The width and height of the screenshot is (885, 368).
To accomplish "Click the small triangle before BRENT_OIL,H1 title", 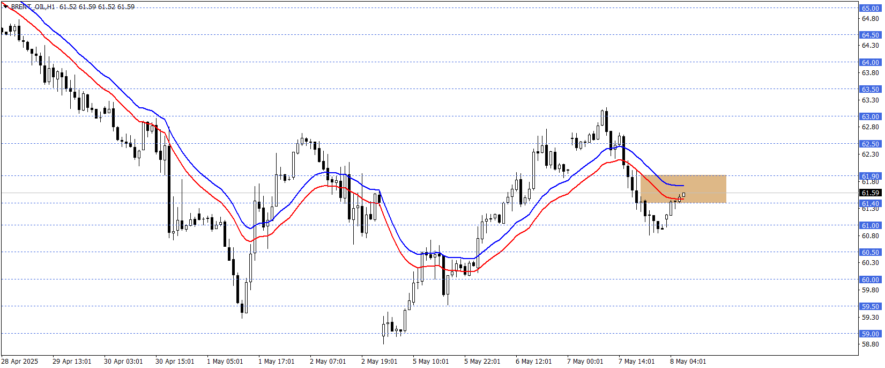I will (6, 6).
